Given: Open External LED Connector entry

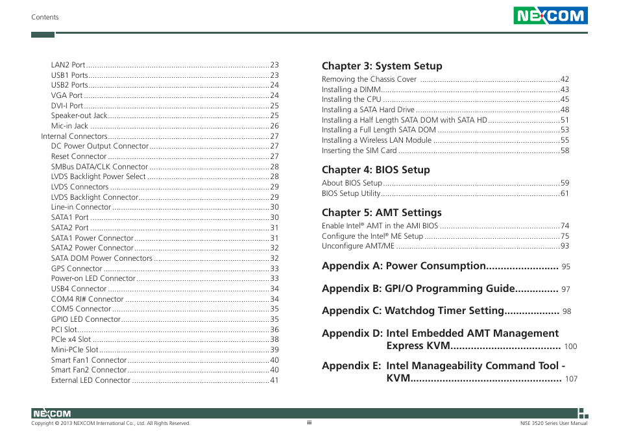Looking at the screenshot, I should (x=165, y=380).
